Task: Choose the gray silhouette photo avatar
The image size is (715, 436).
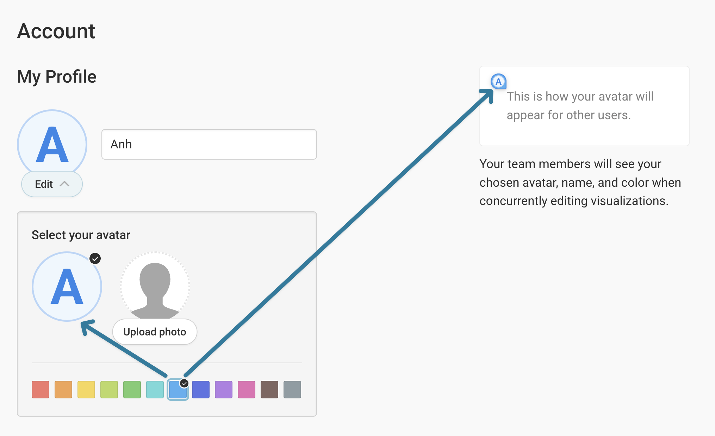Action: (155, 286)
